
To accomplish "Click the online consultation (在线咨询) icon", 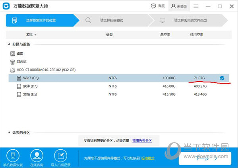I will (x=37, y=156).
